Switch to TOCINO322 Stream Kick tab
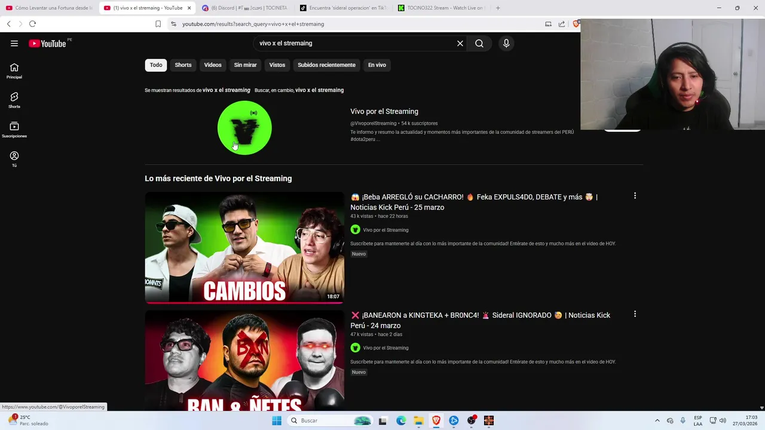Viewport: 765px width, 430px height. tap(441, 8)
